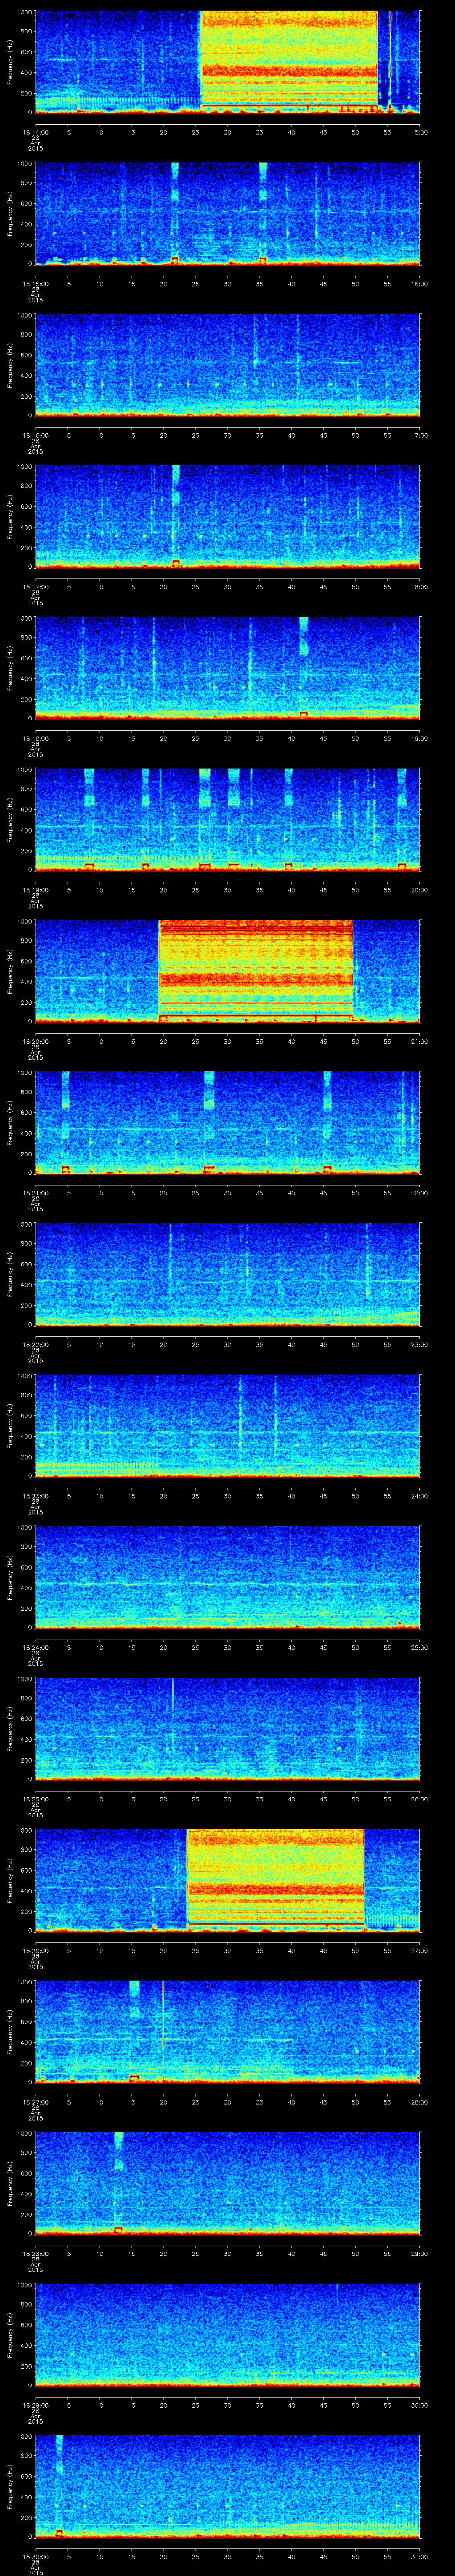Click the 18:16:00 start time label
Screen dimensions: 455x2576
pyautogui.click(x=35, y=435)
